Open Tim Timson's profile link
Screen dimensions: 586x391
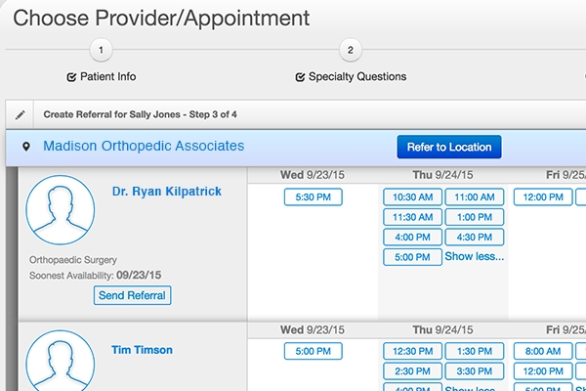[x=142, y=350]
